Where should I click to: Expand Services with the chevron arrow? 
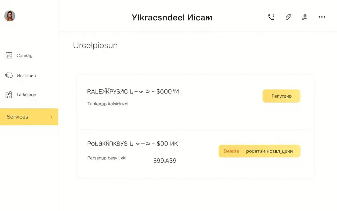[x=51, y=117]
